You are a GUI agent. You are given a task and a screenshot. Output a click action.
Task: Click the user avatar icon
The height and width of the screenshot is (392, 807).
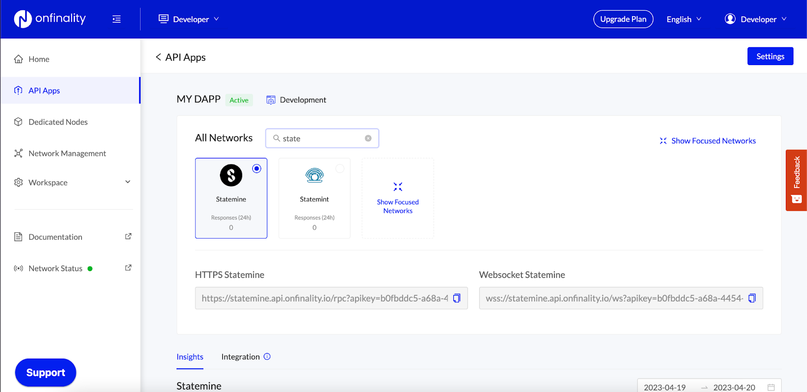click(x=730, y=19)
